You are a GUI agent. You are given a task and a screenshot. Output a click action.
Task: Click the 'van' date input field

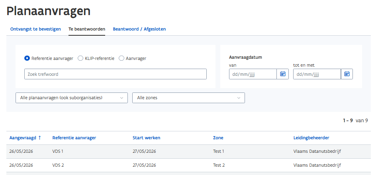click(253, 74)
